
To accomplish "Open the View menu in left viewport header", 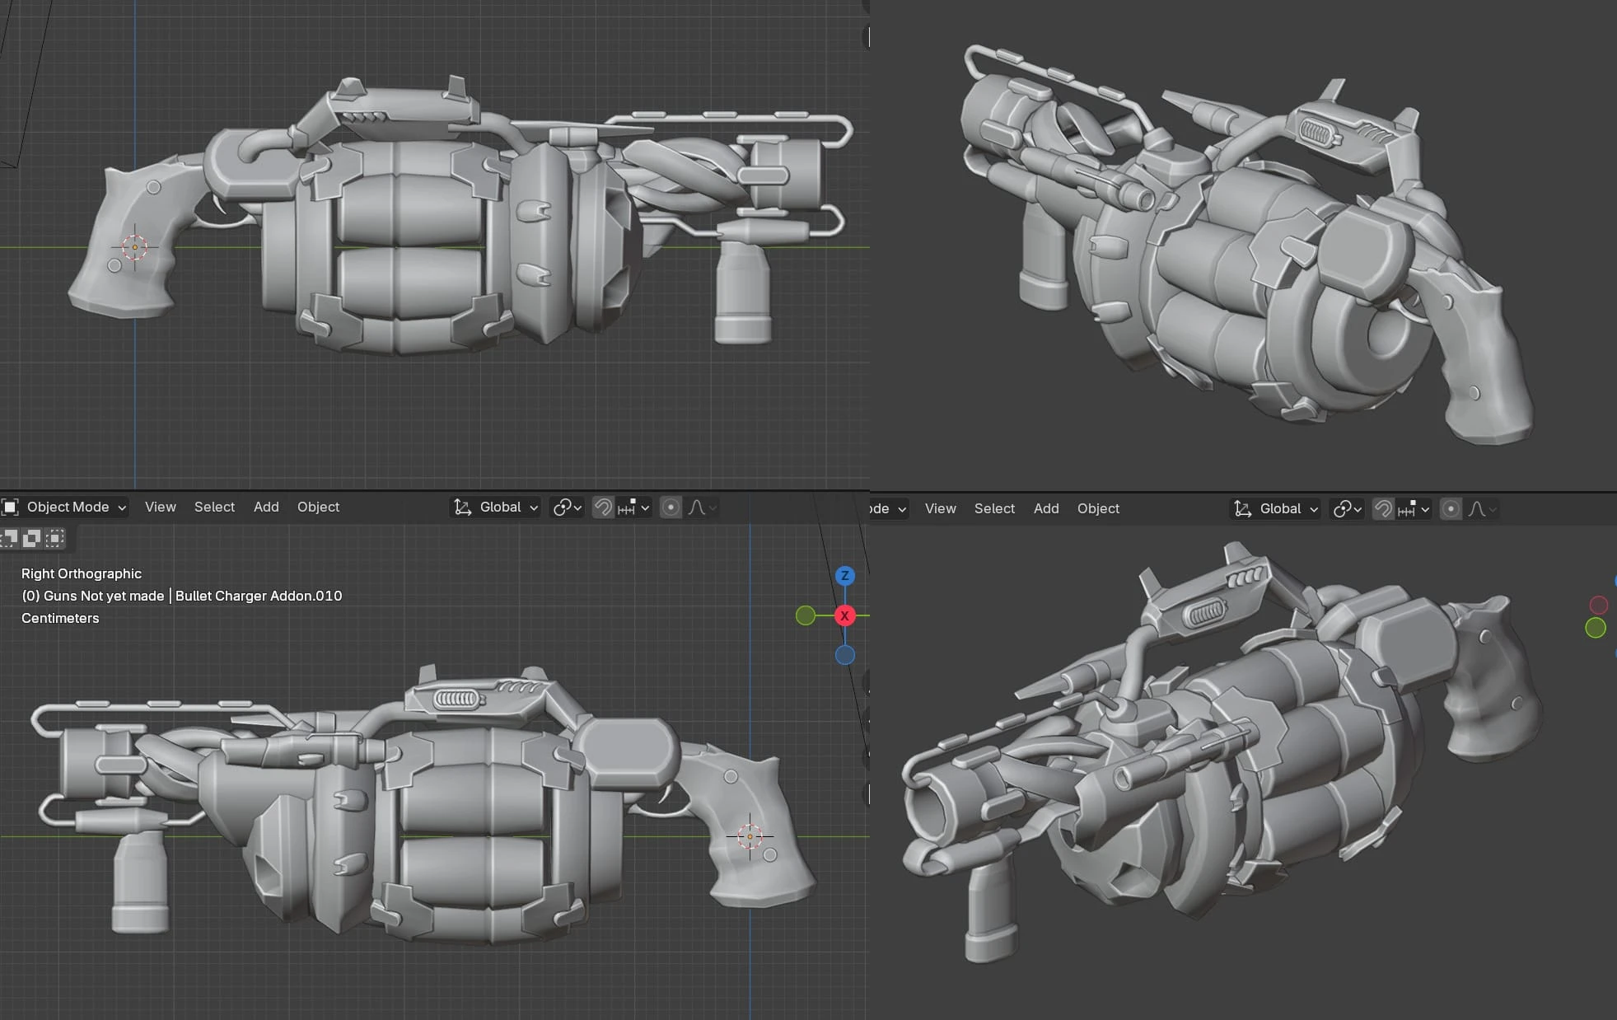I will 160,507.
